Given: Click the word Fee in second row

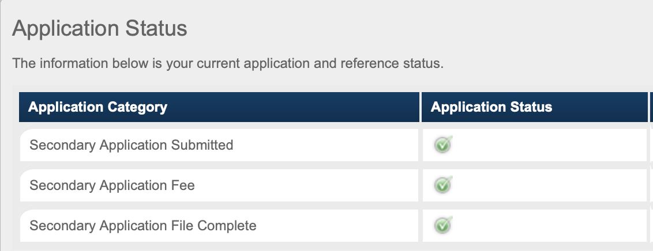Looking at the screenshot, I should pos(183,185).
